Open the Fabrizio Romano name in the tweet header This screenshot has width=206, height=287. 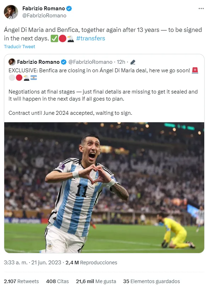[x=44, y=9]
